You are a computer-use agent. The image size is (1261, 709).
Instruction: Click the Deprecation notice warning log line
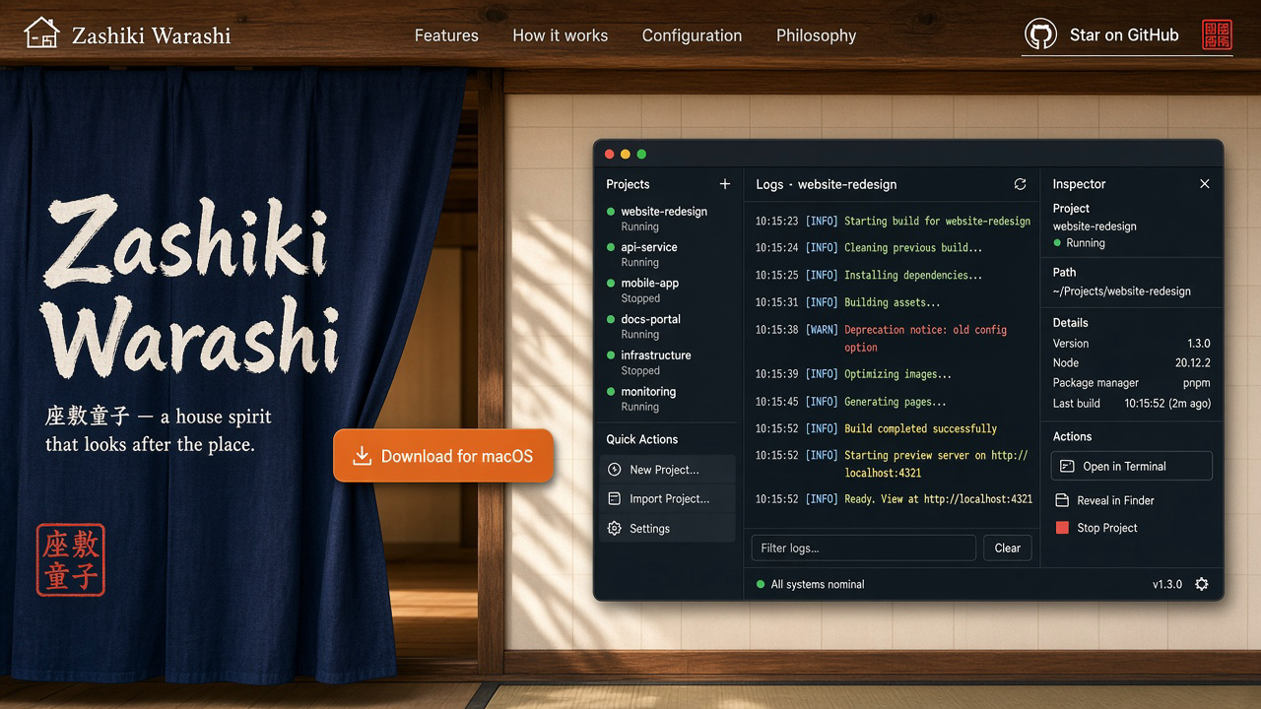(894, 339)
